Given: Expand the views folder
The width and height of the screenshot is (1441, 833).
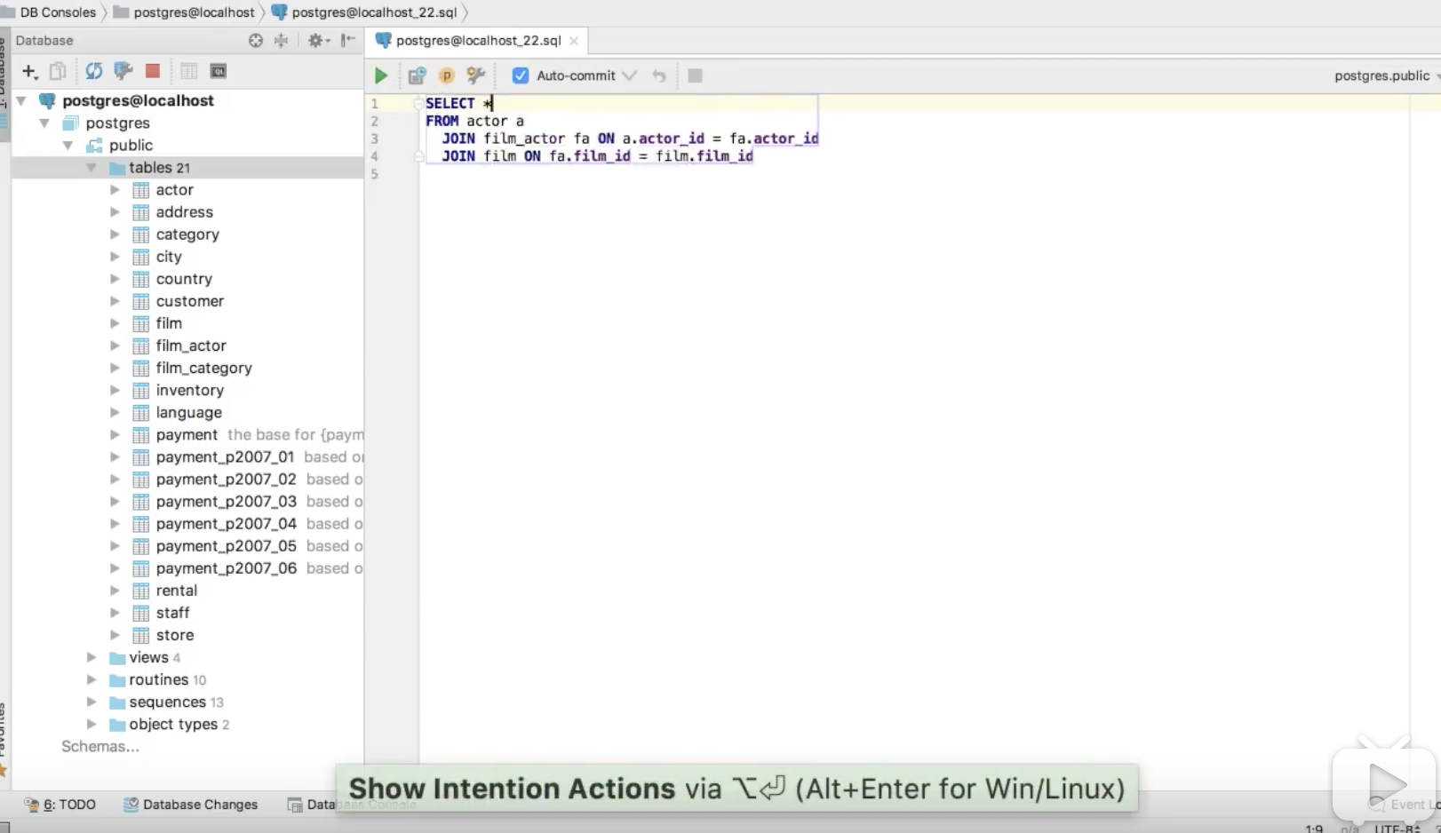Looking at the screenshot, I should (92, 658).
